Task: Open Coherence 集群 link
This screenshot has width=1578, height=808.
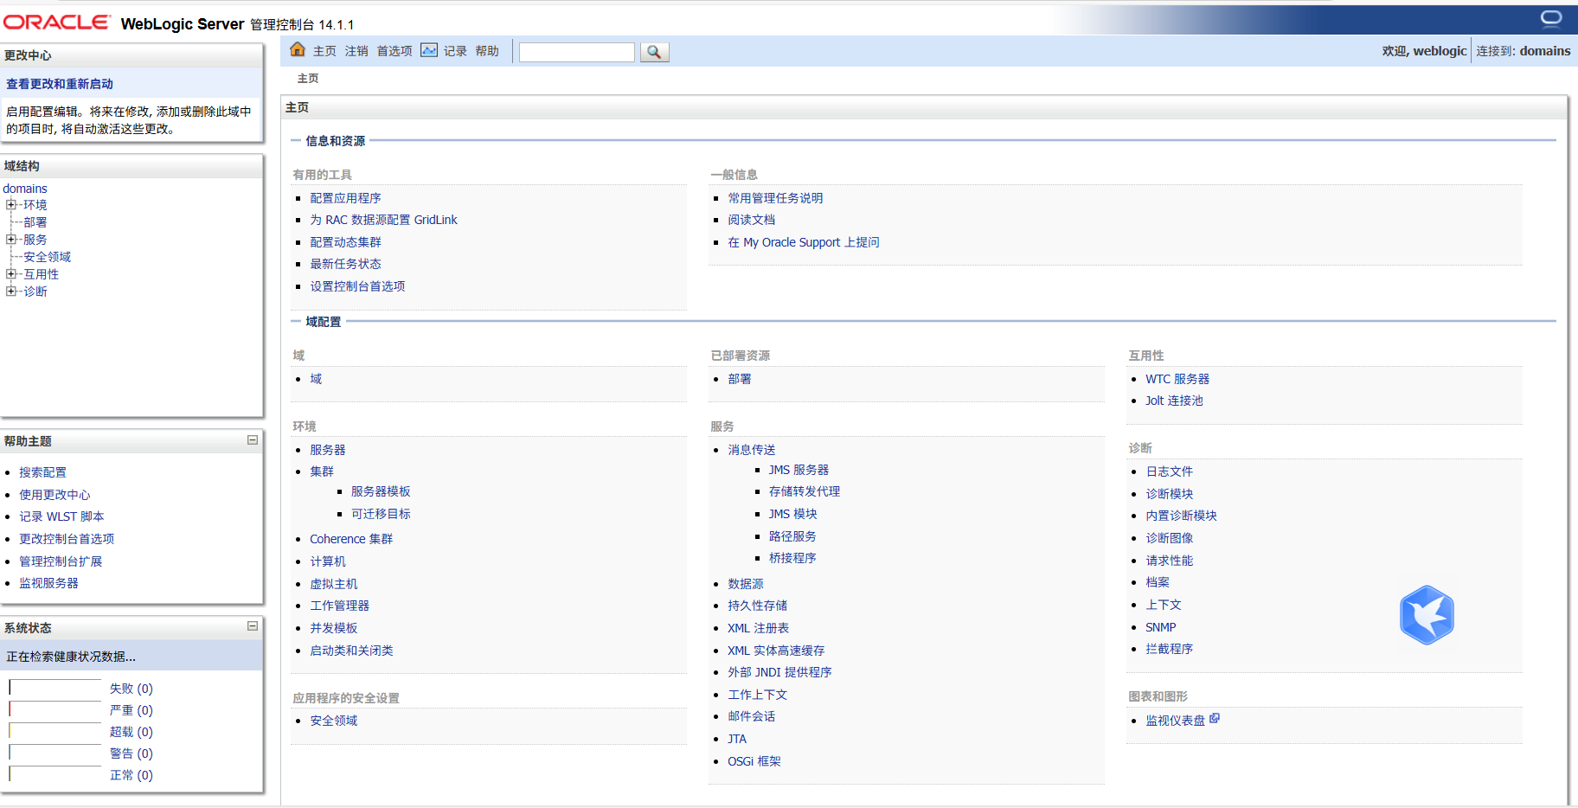Action: [352, 539]
